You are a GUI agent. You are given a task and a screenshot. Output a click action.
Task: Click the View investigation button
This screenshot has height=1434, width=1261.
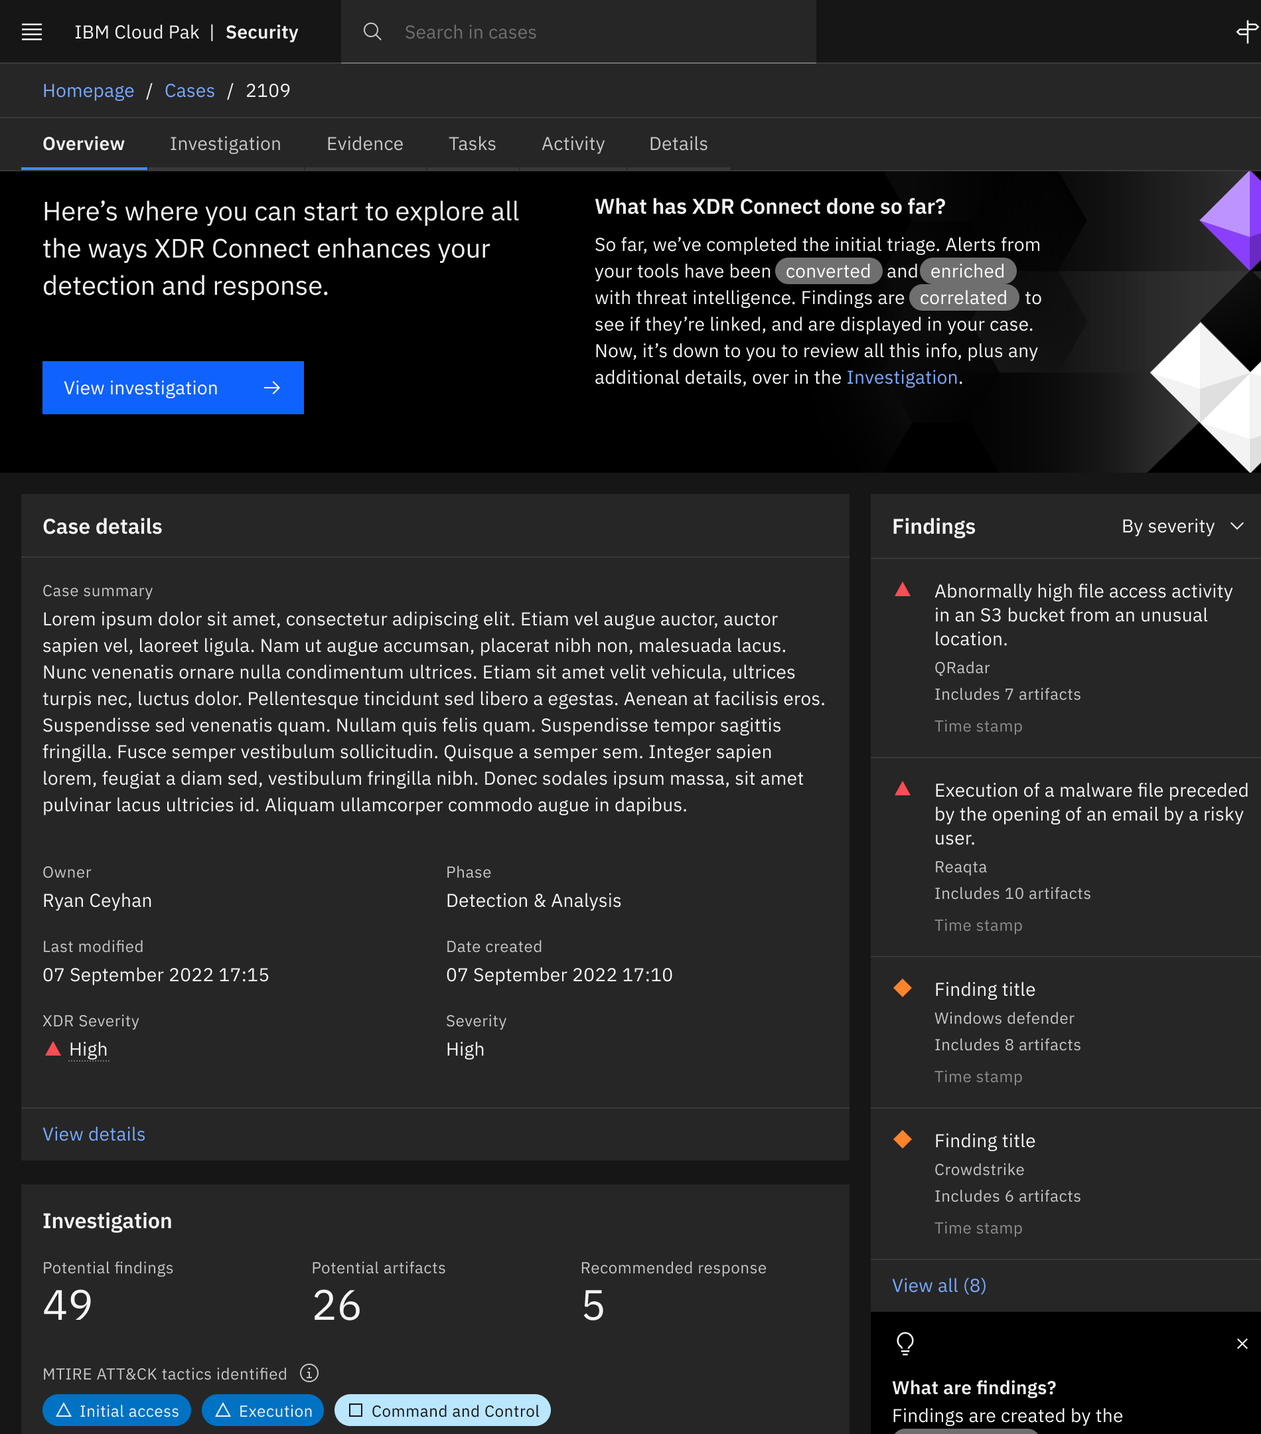click(x=173, y=388)
